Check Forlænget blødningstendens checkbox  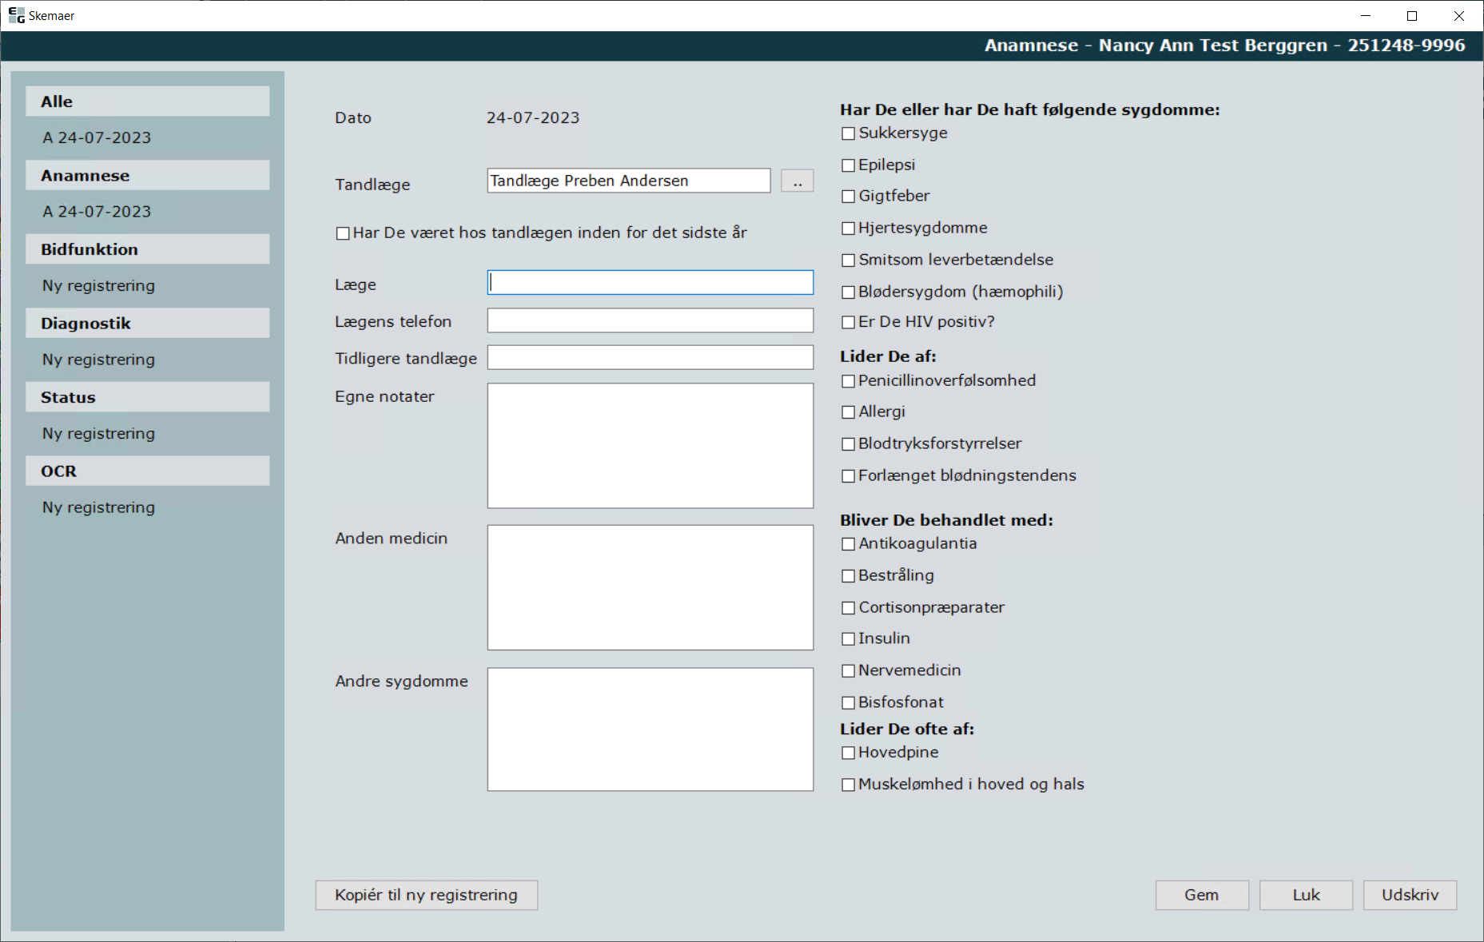point(849,476)
